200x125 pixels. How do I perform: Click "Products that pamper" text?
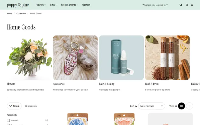[x=110, y=90]
